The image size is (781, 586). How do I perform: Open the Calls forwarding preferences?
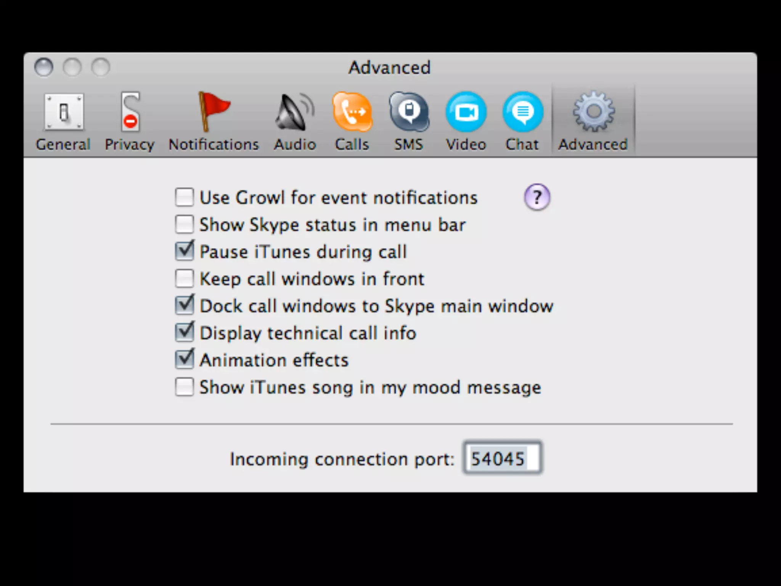pyautogui.click(x=352, y=122)
